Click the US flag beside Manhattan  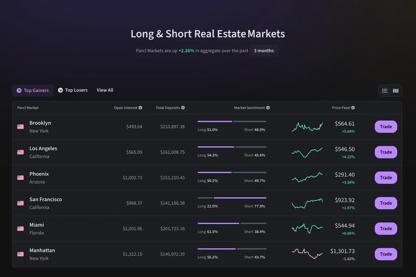[x=20, y=254]
